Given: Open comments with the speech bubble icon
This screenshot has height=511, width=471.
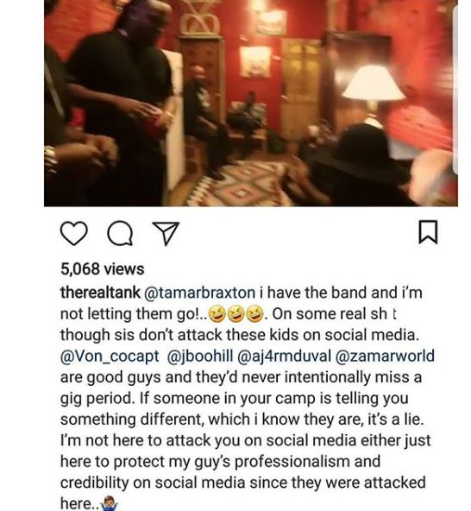Looking at the screenshot, I should pyautogui.click(x=121, y=233).
